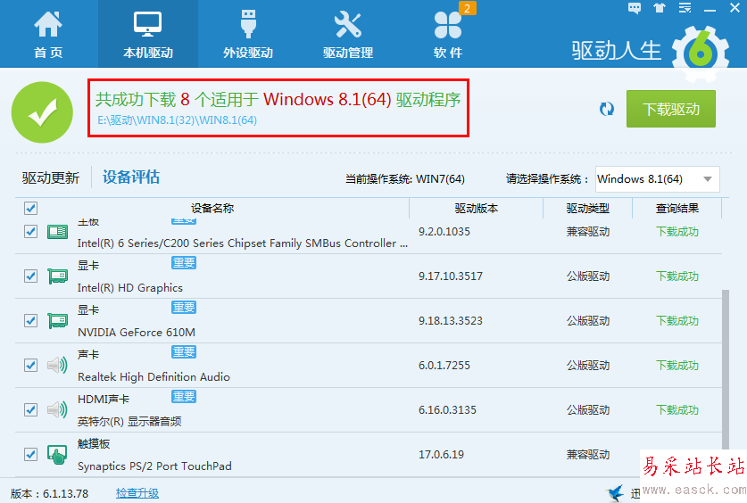747x503 pixels.
Task: Open the main menu list icon
Action: click(x=685, y=8)
